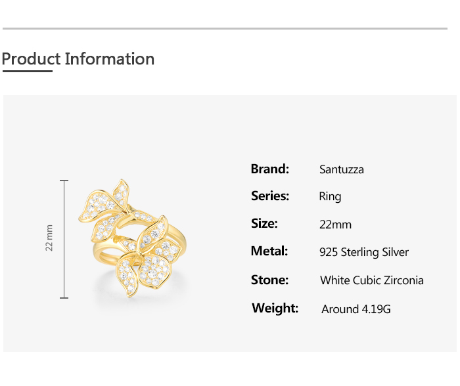Click the 22mm size value
460x386 pixels.
click(335, 225)
